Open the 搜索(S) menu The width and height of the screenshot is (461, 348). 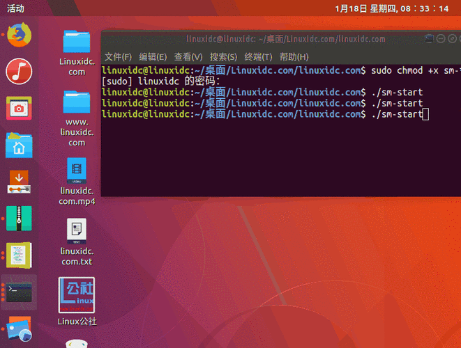click(x=223, y=56)
